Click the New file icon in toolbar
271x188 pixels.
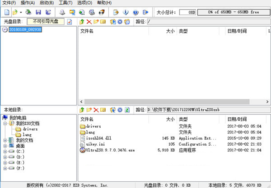(6, 12)
